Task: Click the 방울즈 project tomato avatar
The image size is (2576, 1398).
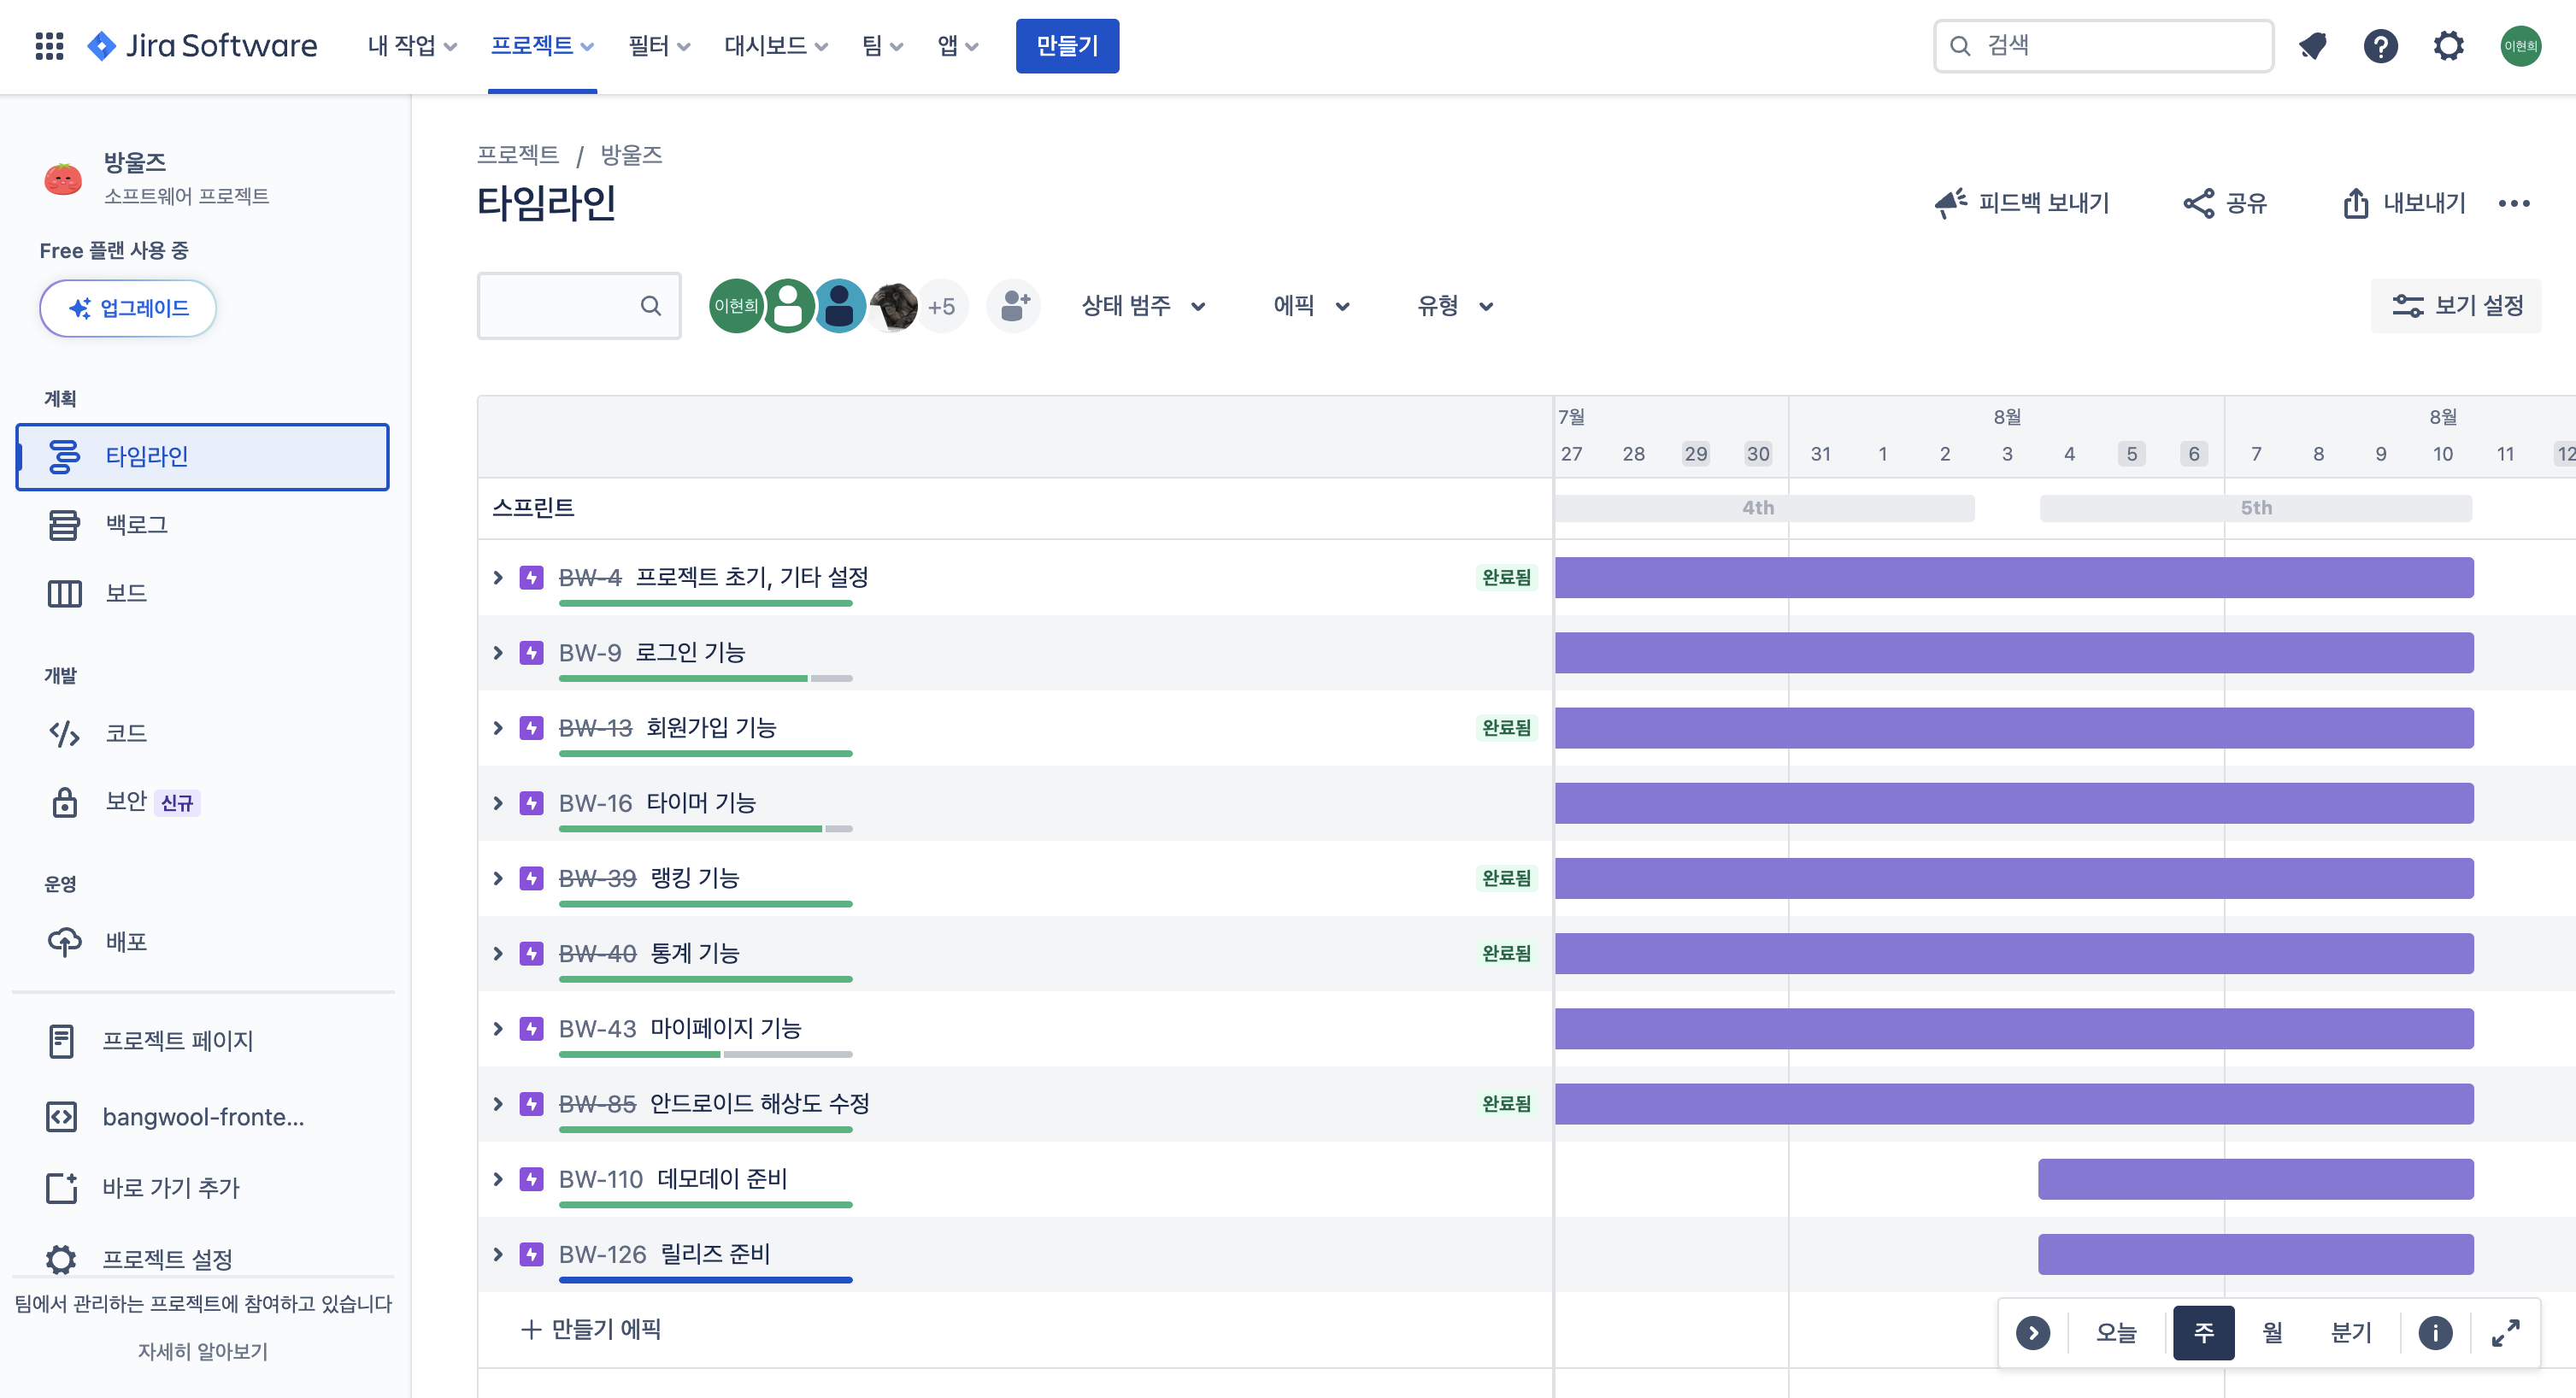Action: [63, 179]
